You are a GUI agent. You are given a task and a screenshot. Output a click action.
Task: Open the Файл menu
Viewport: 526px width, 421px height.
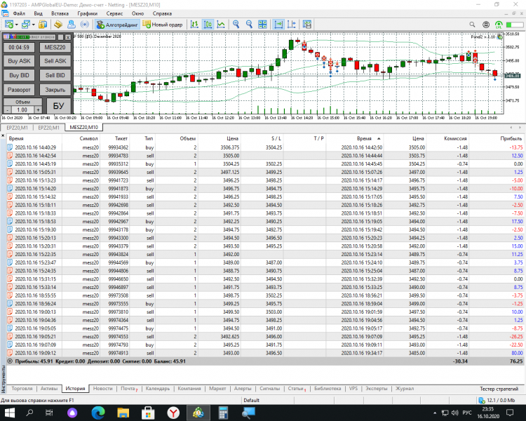[x=19, y=13]
